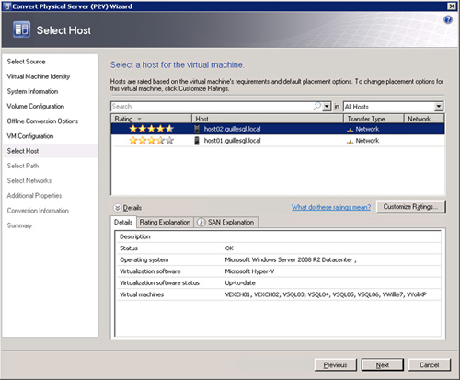Click the Summary step
Image resolution: width=460 pixels, height=380 pixels.
click(19, 225)
